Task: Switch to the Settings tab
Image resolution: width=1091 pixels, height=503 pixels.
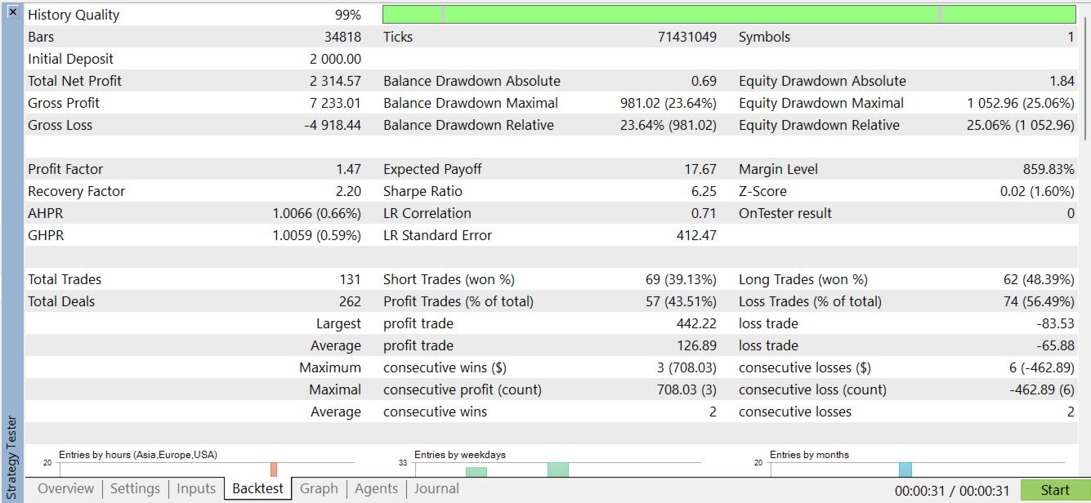Action: pyautogui.click(x=135, y=489)
